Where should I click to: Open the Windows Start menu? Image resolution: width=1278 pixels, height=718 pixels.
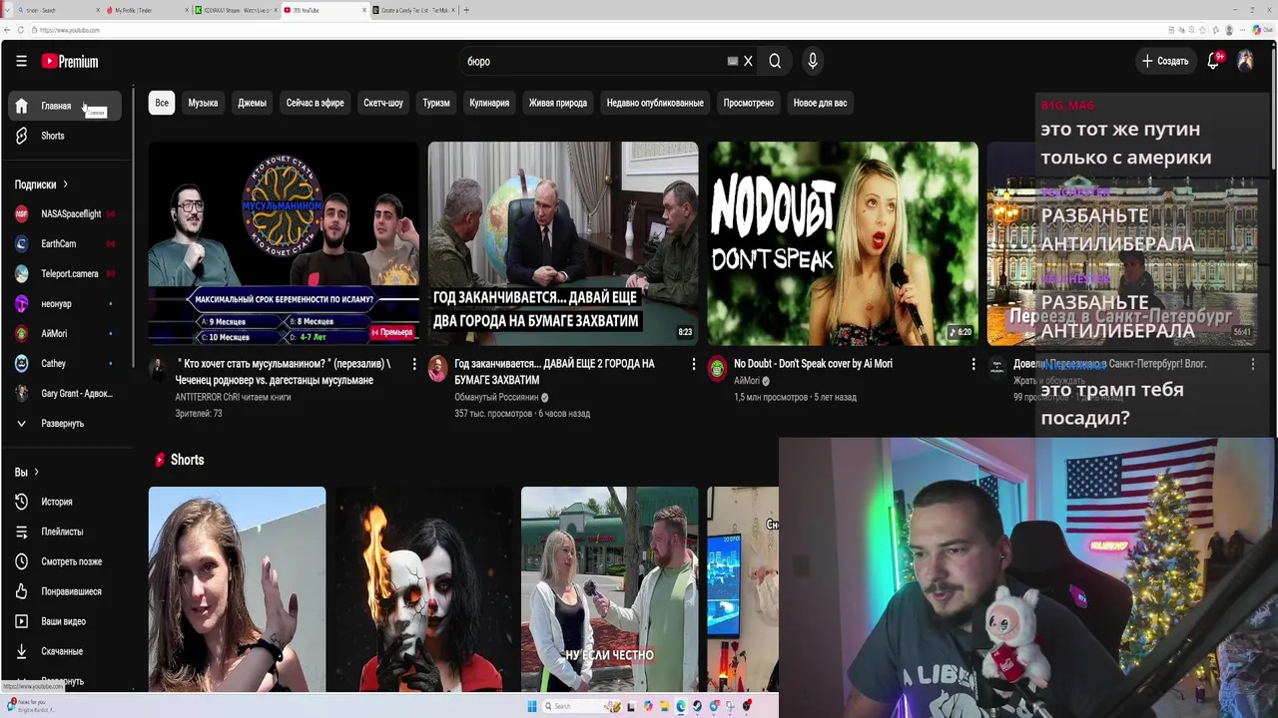pyautogui.click(x=532, y=706)
